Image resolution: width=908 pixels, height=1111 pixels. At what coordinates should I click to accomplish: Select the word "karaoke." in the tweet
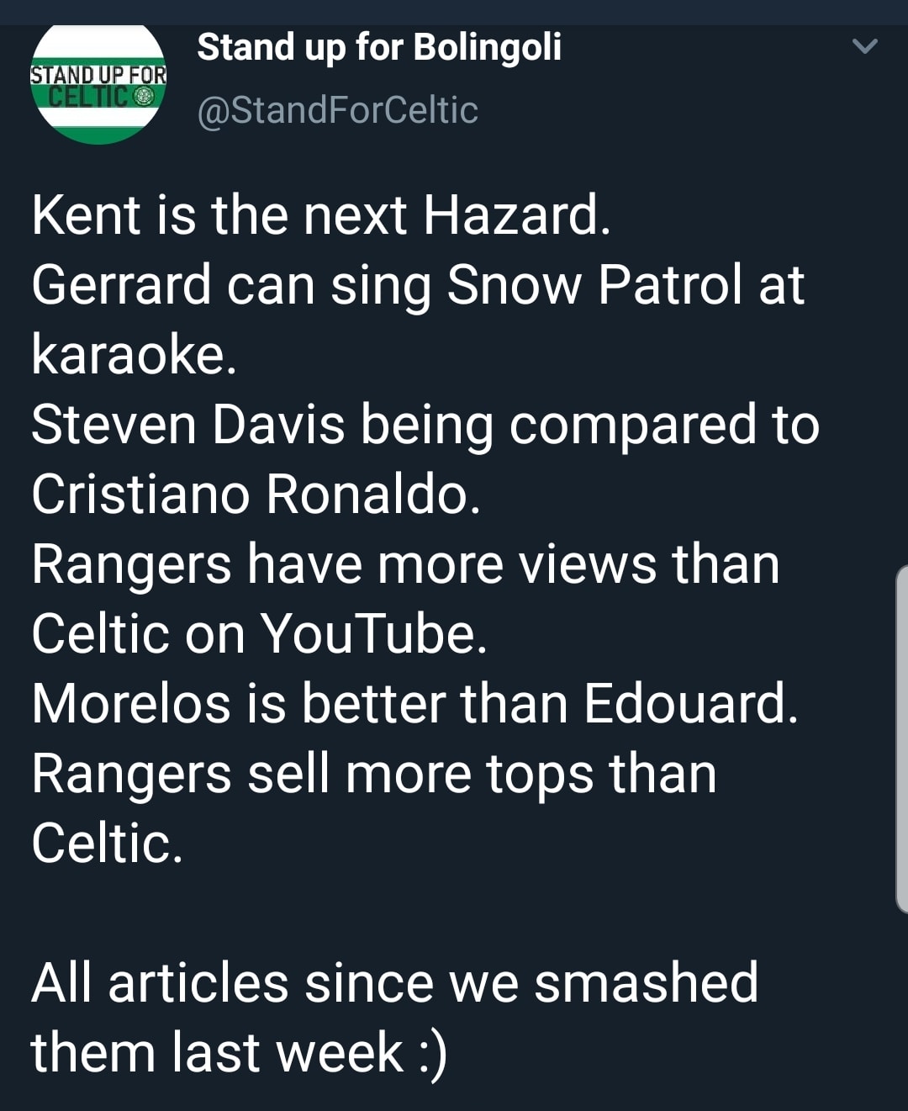[x=135, y=354]
